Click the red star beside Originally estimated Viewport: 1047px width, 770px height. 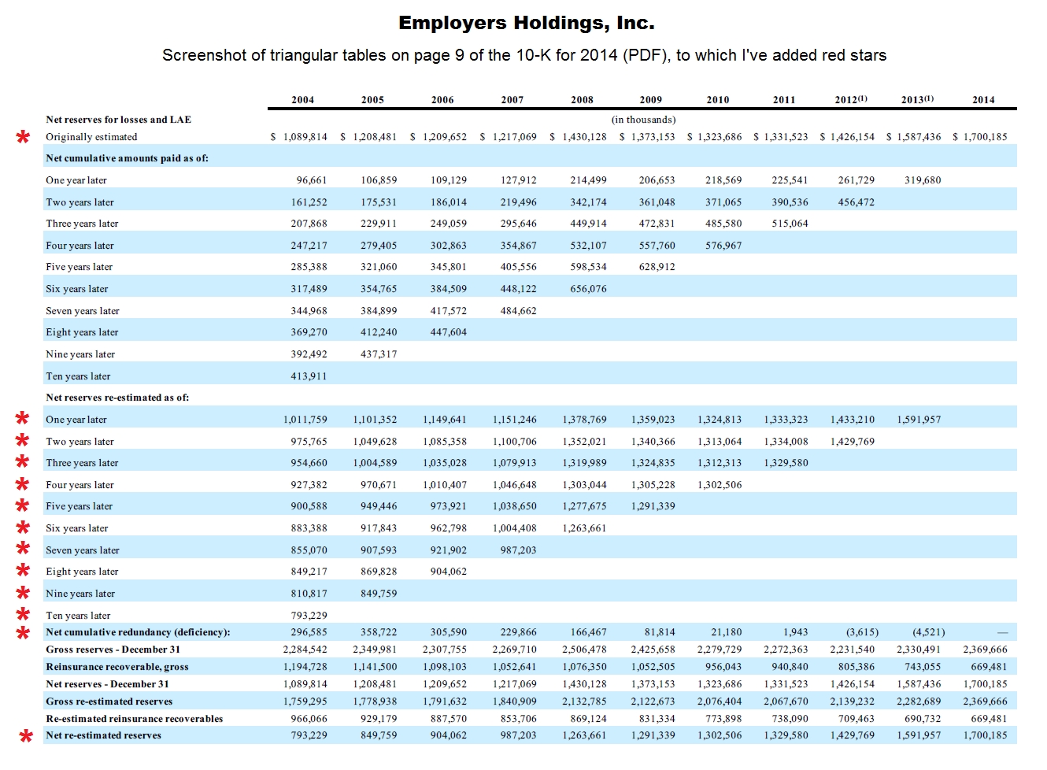[x=24, y=137]
